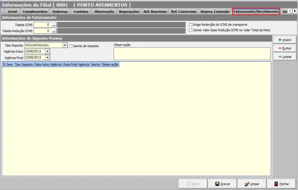Switch to the Endereço tab
This screenshot has height=190, width=298.
point(60,12)
